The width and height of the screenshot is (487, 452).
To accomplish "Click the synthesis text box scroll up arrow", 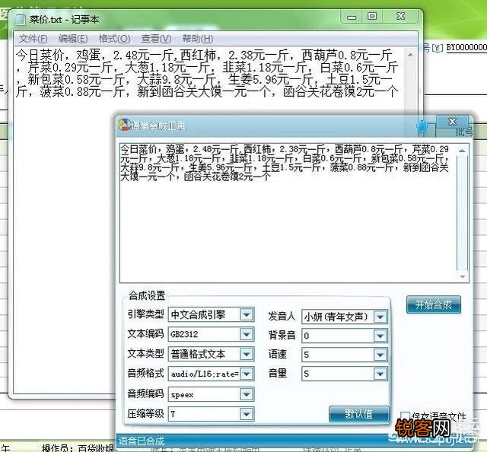I will pos(462,151).
